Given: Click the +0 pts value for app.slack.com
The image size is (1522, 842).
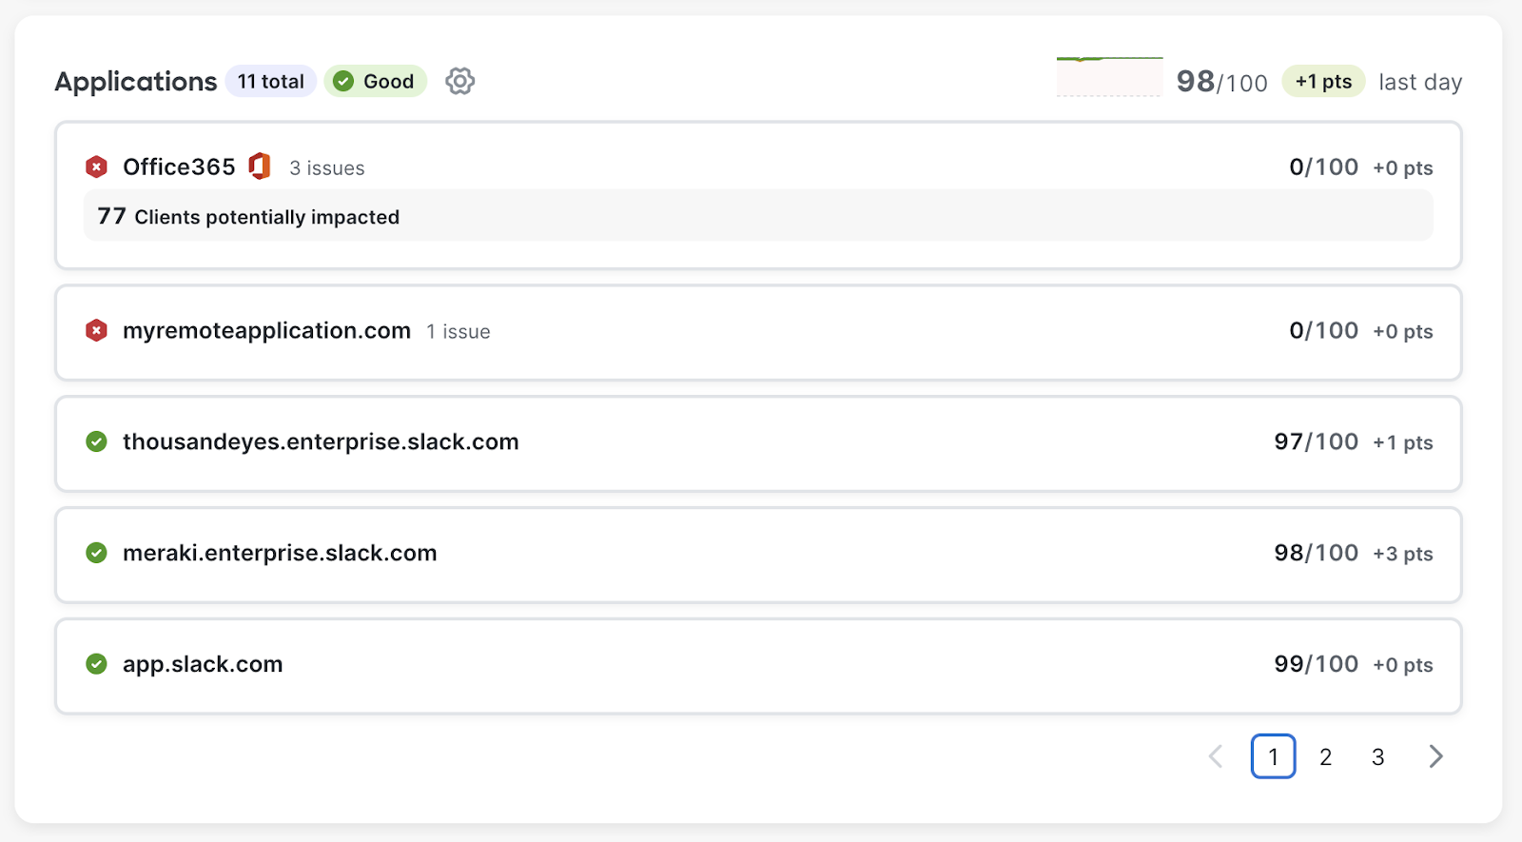Looking at the screenshot, I should click(1403, 666).
